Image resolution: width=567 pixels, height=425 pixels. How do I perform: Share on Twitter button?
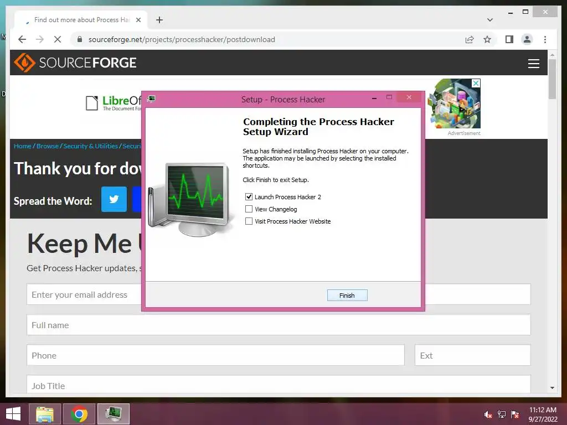coord(114,199)
